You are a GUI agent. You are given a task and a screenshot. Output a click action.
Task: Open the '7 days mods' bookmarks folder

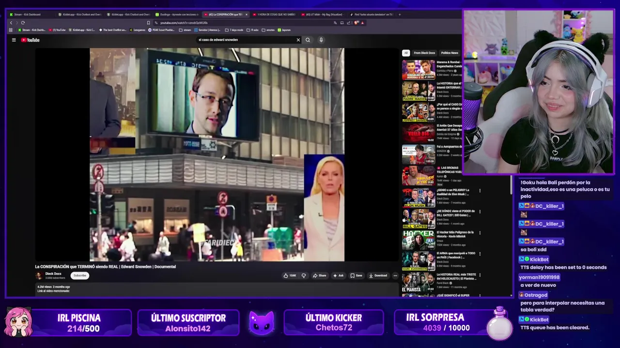(234, 30)
